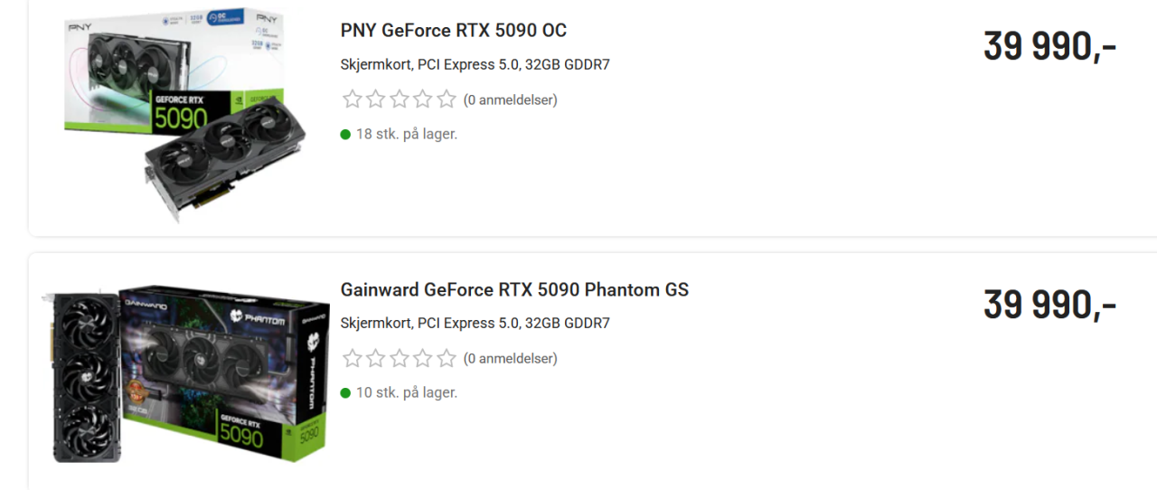The image size is (1157, 490).
Task: Click the third rating star for PNY card
Action: (x=400, y=99)
